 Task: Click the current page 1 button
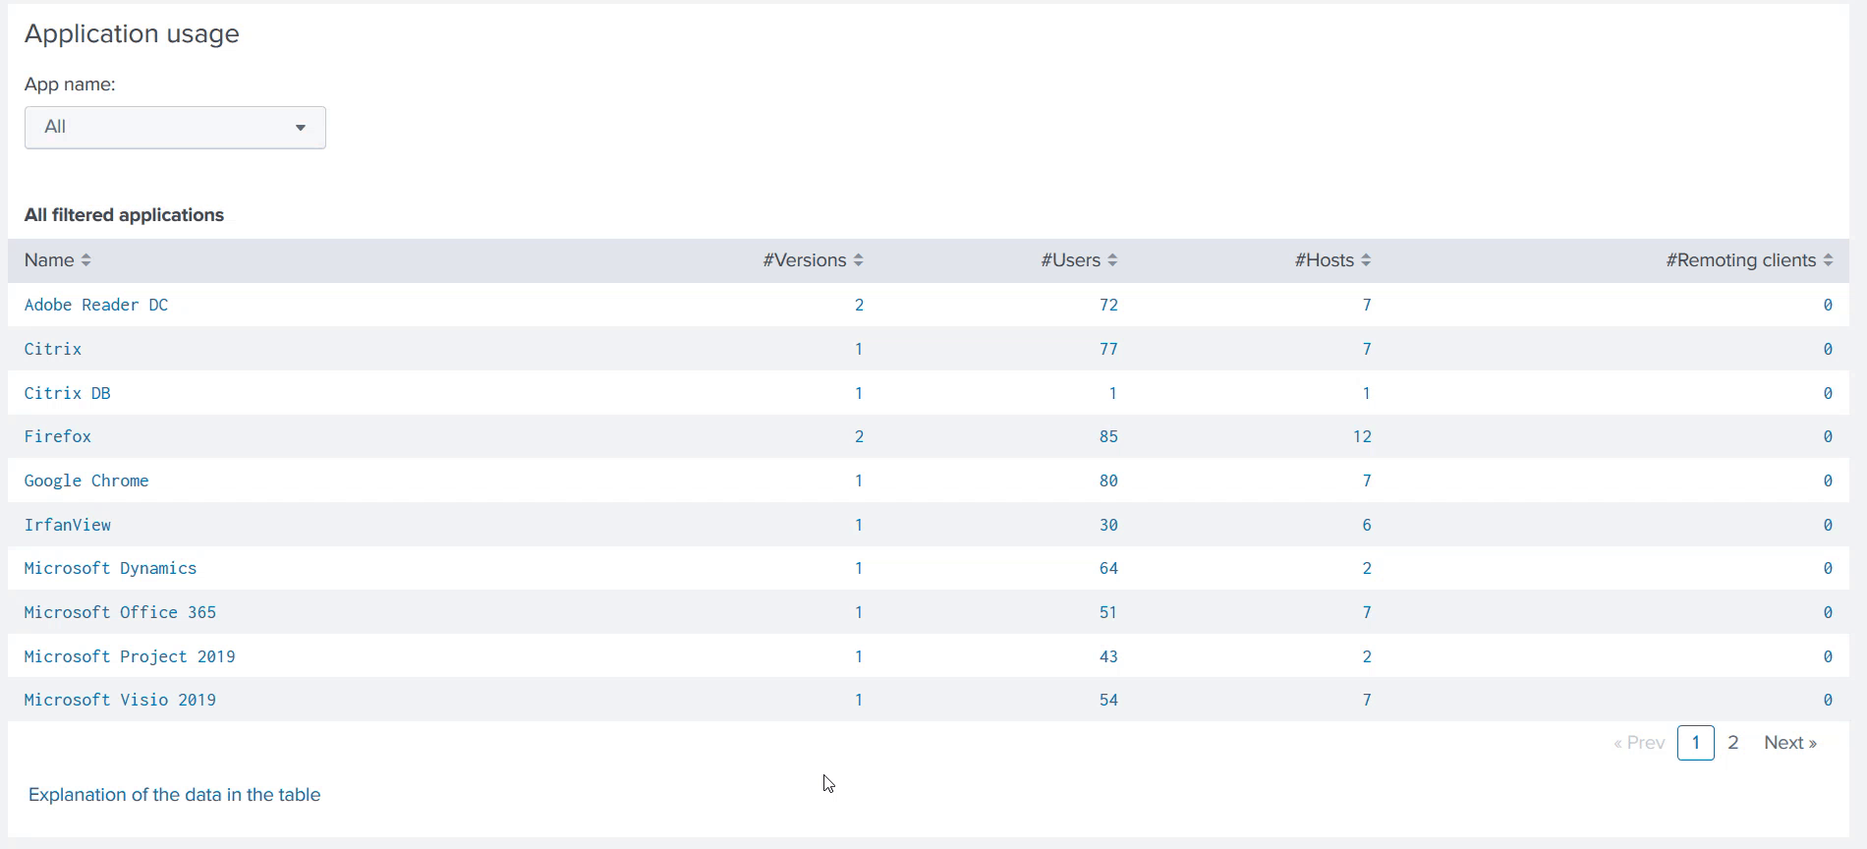(x=1696, y=743)
